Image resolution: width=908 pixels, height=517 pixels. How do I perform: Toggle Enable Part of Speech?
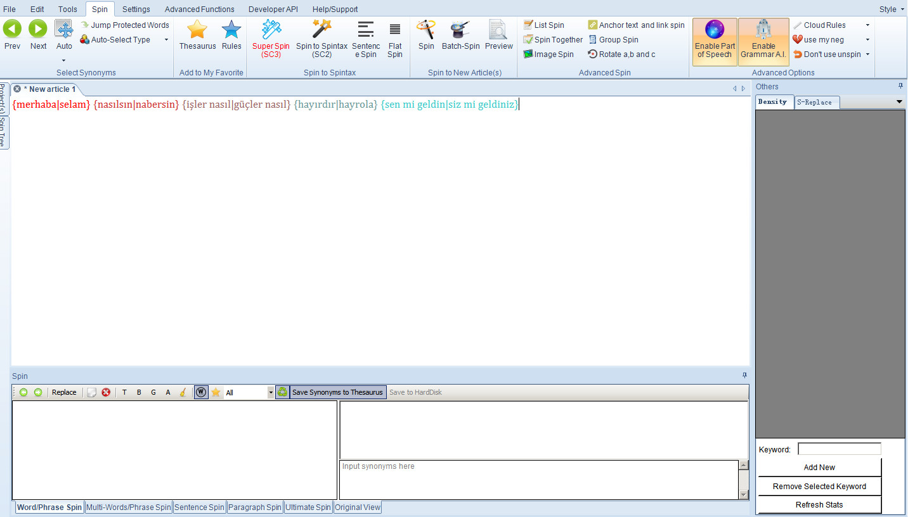(715, 41)
